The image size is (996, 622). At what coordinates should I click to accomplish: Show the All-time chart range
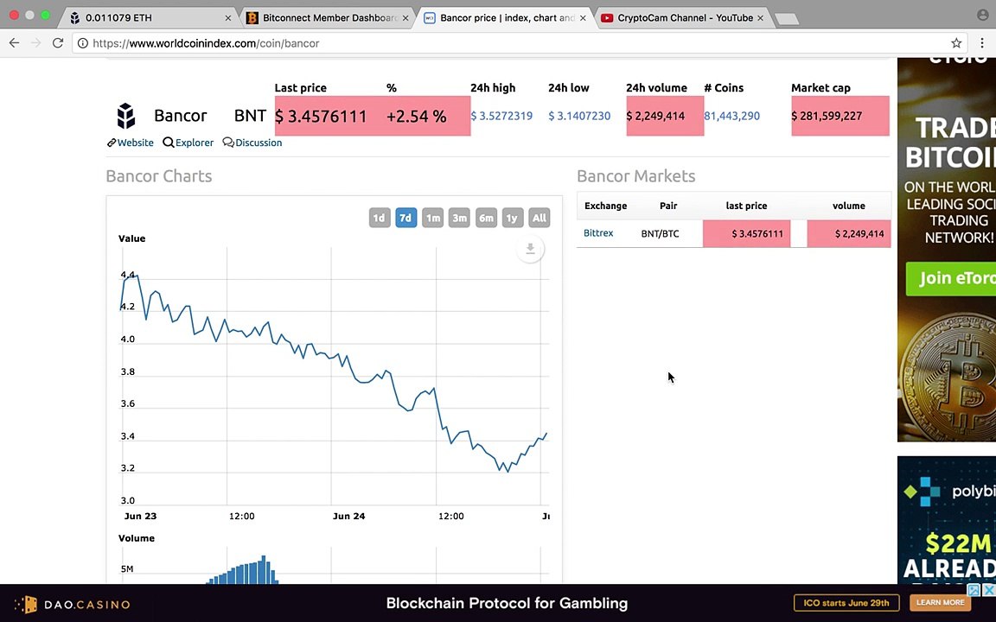click(539, 218)
